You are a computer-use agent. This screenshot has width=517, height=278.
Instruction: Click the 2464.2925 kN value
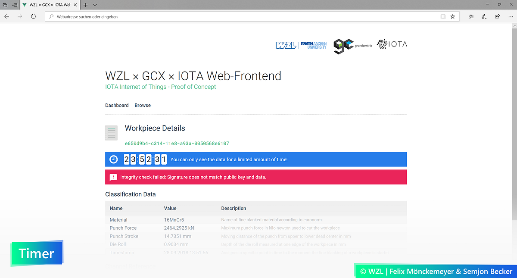click(x=179, y=228)
